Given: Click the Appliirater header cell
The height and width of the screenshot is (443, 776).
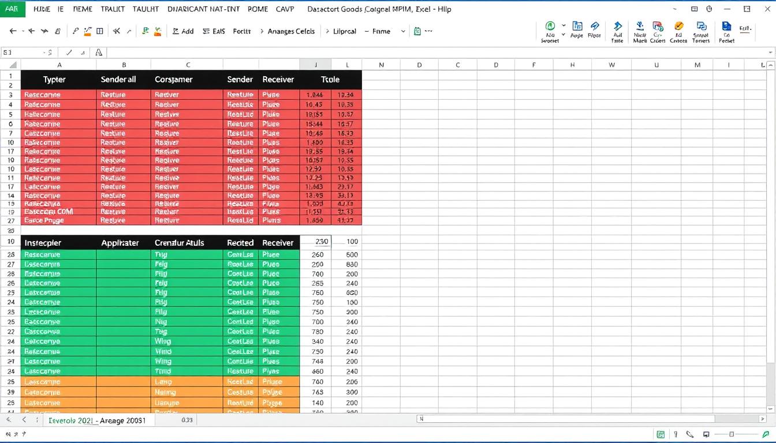Looking at the screenshot, I should pos(124,243).
